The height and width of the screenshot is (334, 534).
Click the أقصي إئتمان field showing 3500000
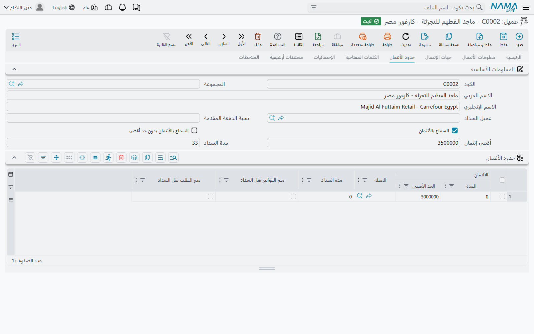[363, 143]
